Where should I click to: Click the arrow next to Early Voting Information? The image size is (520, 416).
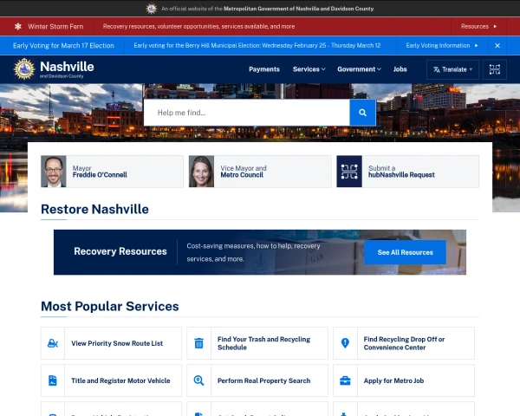[x=476, y=45]
